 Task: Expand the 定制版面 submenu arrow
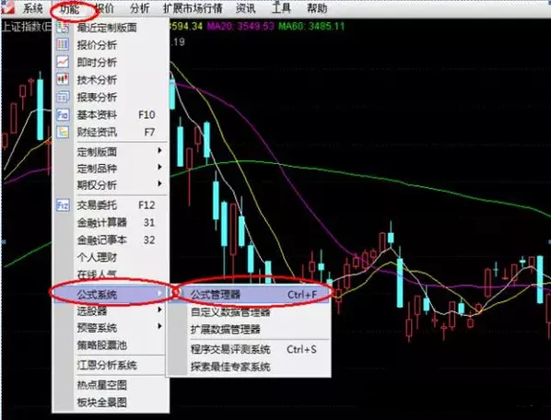pos(160,151)
